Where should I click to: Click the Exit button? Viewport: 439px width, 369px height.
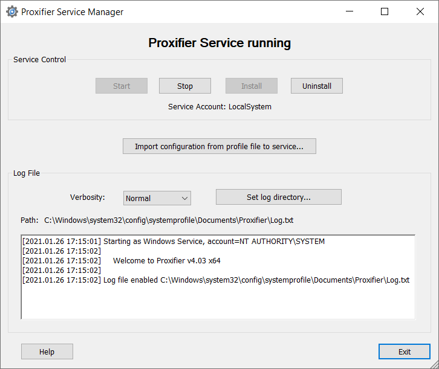(405, 351)
